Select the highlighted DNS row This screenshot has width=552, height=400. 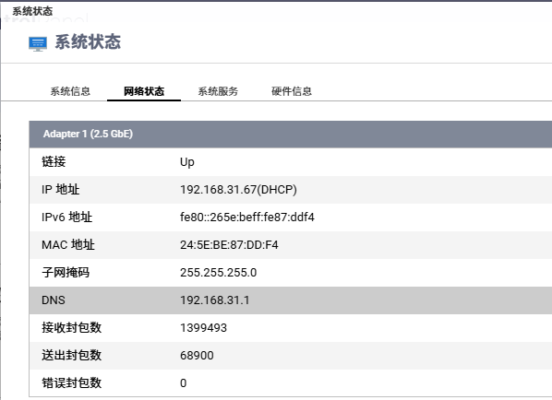(x=291, y=300)
